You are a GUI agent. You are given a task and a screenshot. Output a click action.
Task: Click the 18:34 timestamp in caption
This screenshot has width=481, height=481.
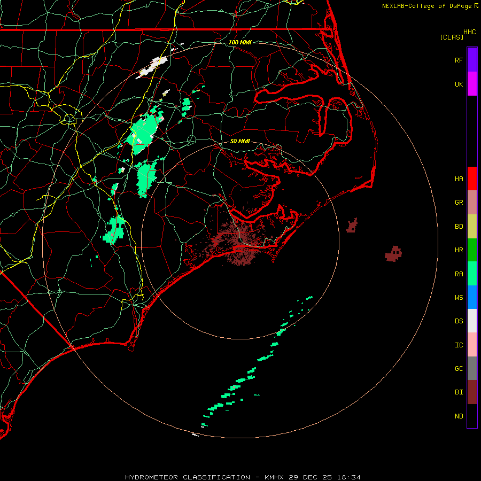coord(349,477)
